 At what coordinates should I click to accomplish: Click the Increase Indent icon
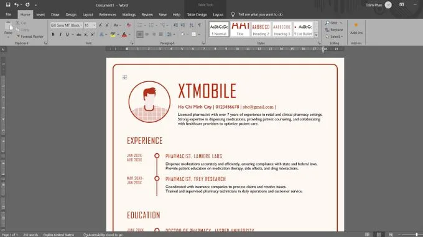pos(183,25)
